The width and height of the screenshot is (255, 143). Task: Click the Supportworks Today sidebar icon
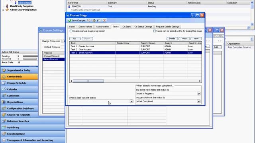coord(4,70)
